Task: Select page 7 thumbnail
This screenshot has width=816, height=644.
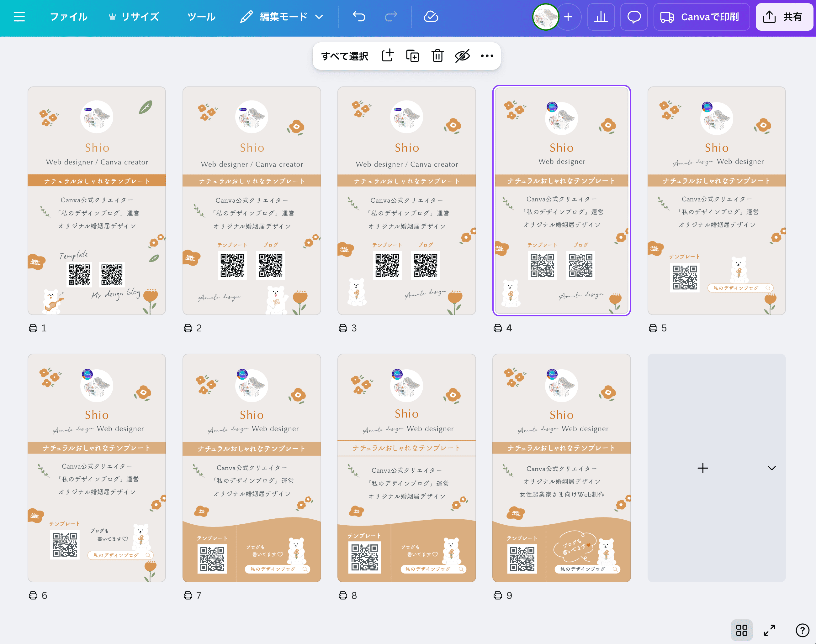Action: [x=252, y=468]
